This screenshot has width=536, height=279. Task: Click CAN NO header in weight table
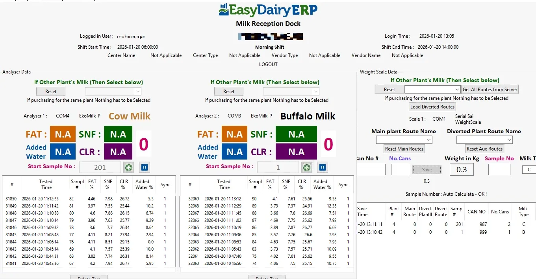click(477, 212)
